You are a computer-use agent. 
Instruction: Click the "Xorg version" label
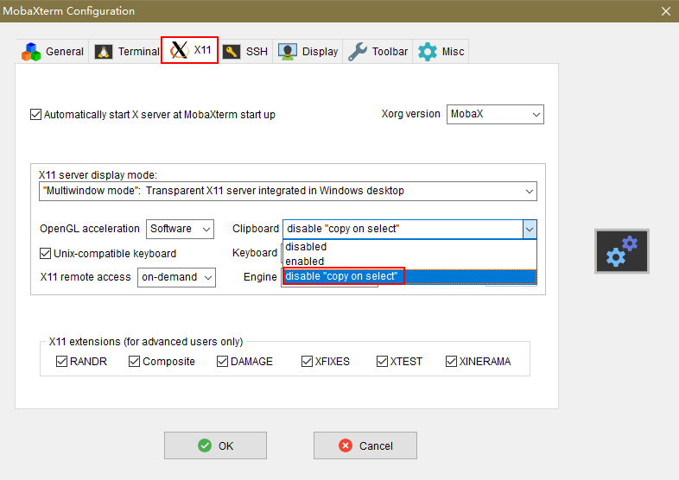coord(410,114)
